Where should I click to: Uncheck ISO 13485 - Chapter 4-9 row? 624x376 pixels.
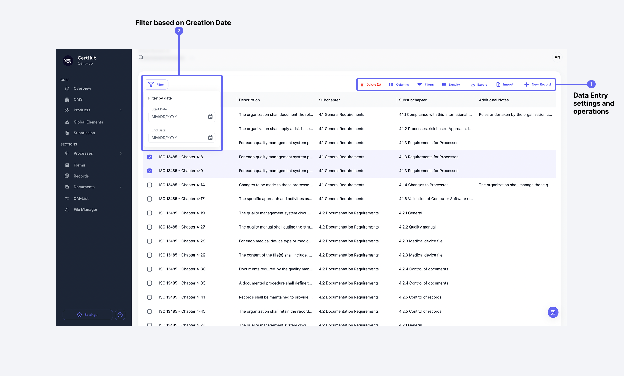[150, 171]
